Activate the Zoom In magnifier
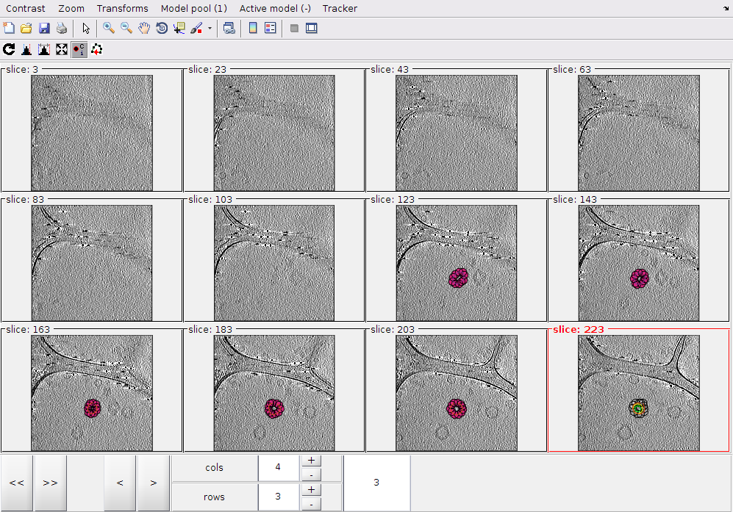 [x=109, y=28]
